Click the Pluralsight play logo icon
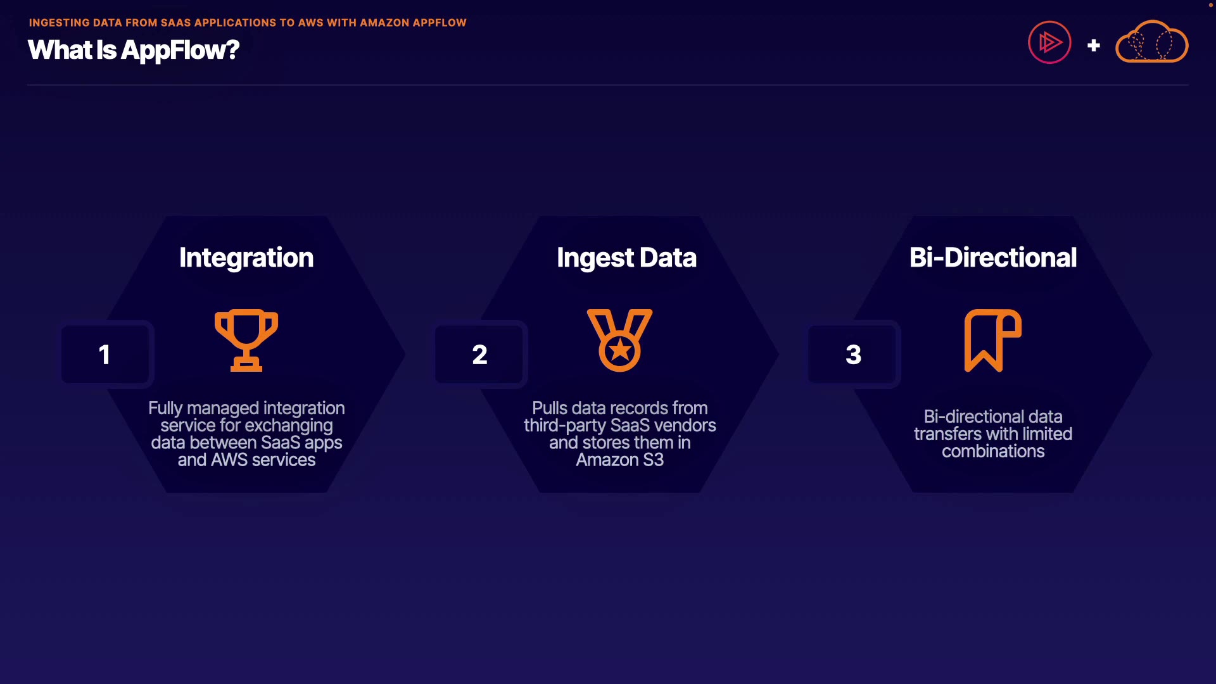 click(1049, 42)
